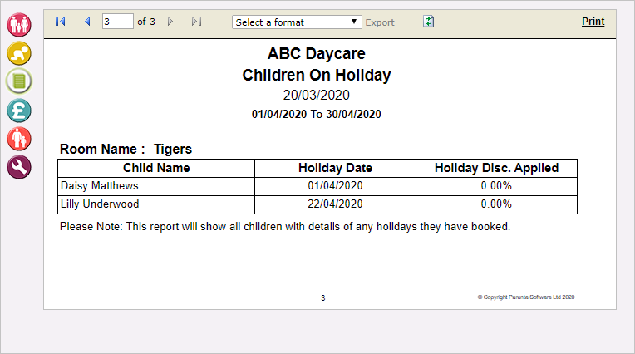Image resolution: width=635 pixels, height=354 pixels.
Task: Click the copyright Parenta Software footer
Action: point(525,297)
